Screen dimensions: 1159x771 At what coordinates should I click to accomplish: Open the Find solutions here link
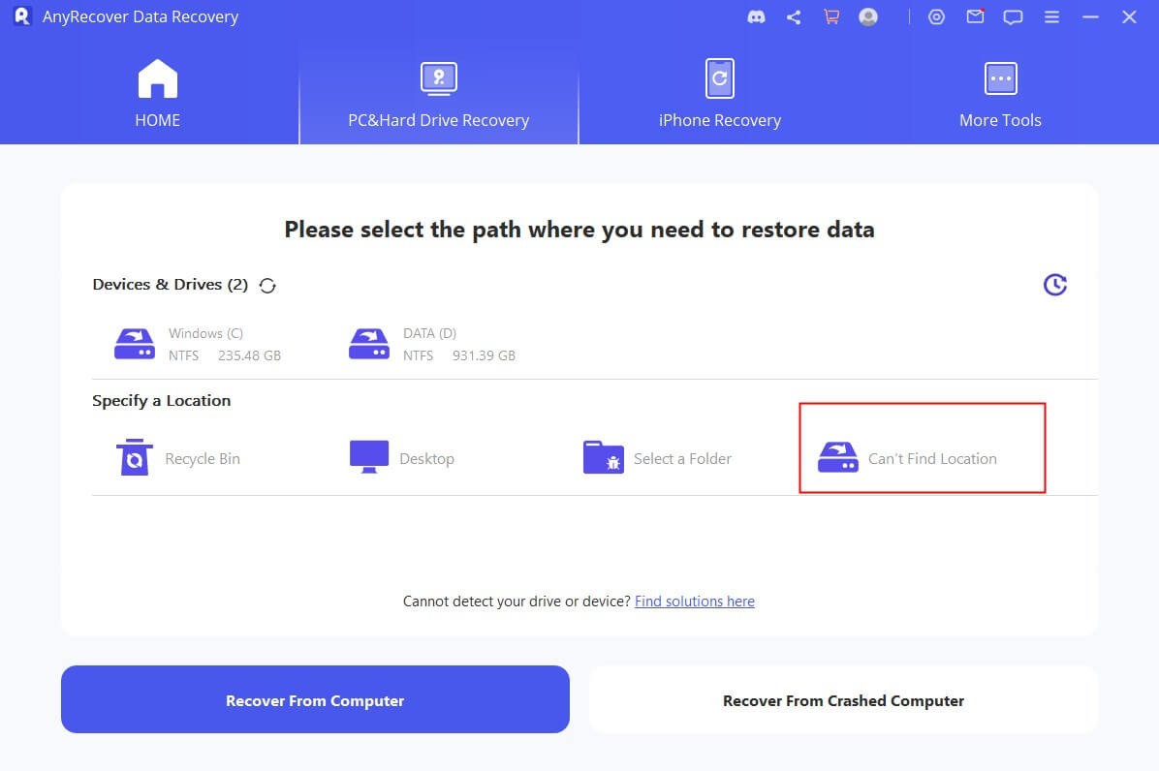click(695, 601)
